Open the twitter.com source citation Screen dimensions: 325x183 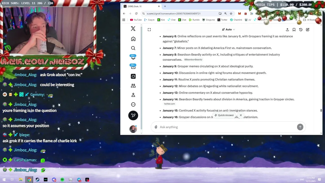tap(169, 104)
